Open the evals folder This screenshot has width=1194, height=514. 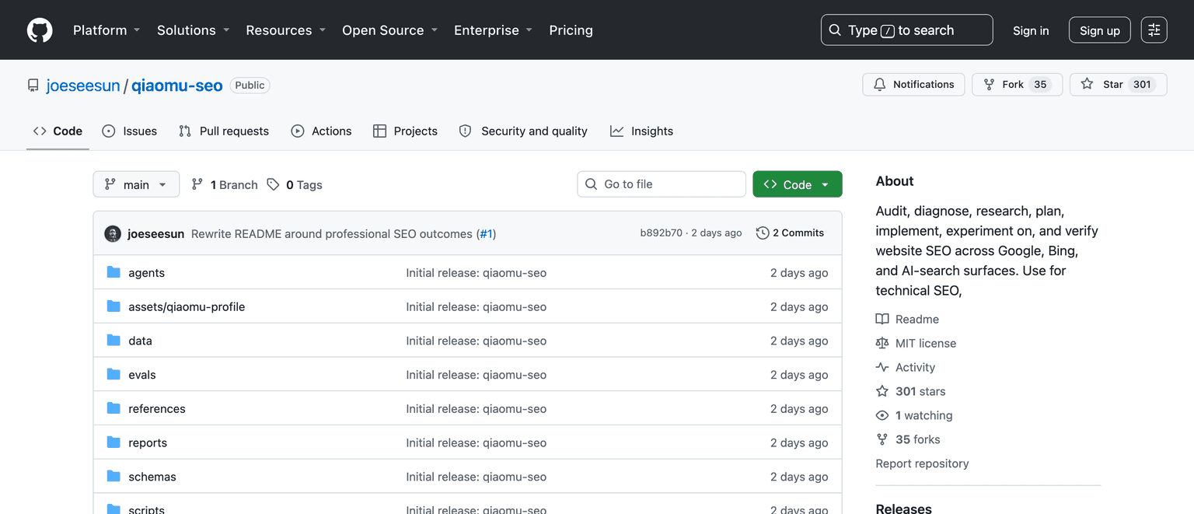click(142, 375)
